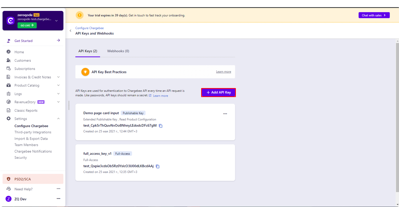
Task: Open Need Help more options dots
Action: click(x=59, y=189)
